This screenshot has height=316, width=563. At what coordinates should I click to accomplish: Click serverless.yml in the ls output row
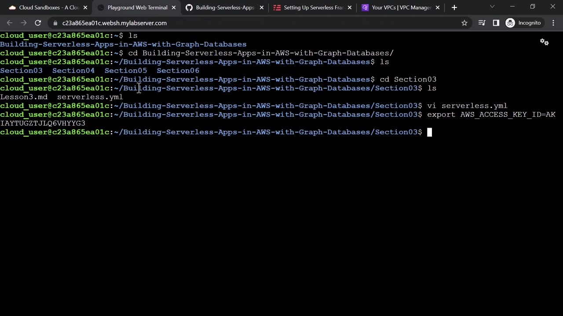point(90,97)
